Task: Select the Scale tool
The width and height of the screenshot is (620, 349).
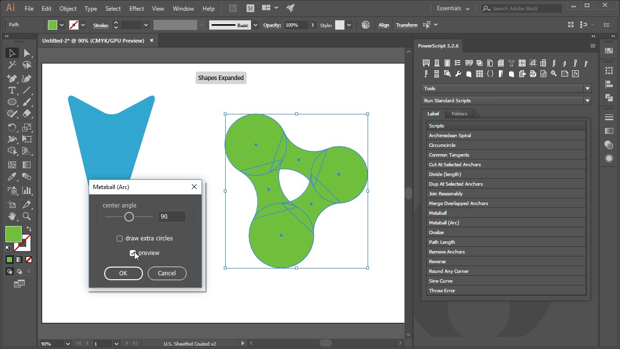Action: pyautogui.click(x=27, y=127)
